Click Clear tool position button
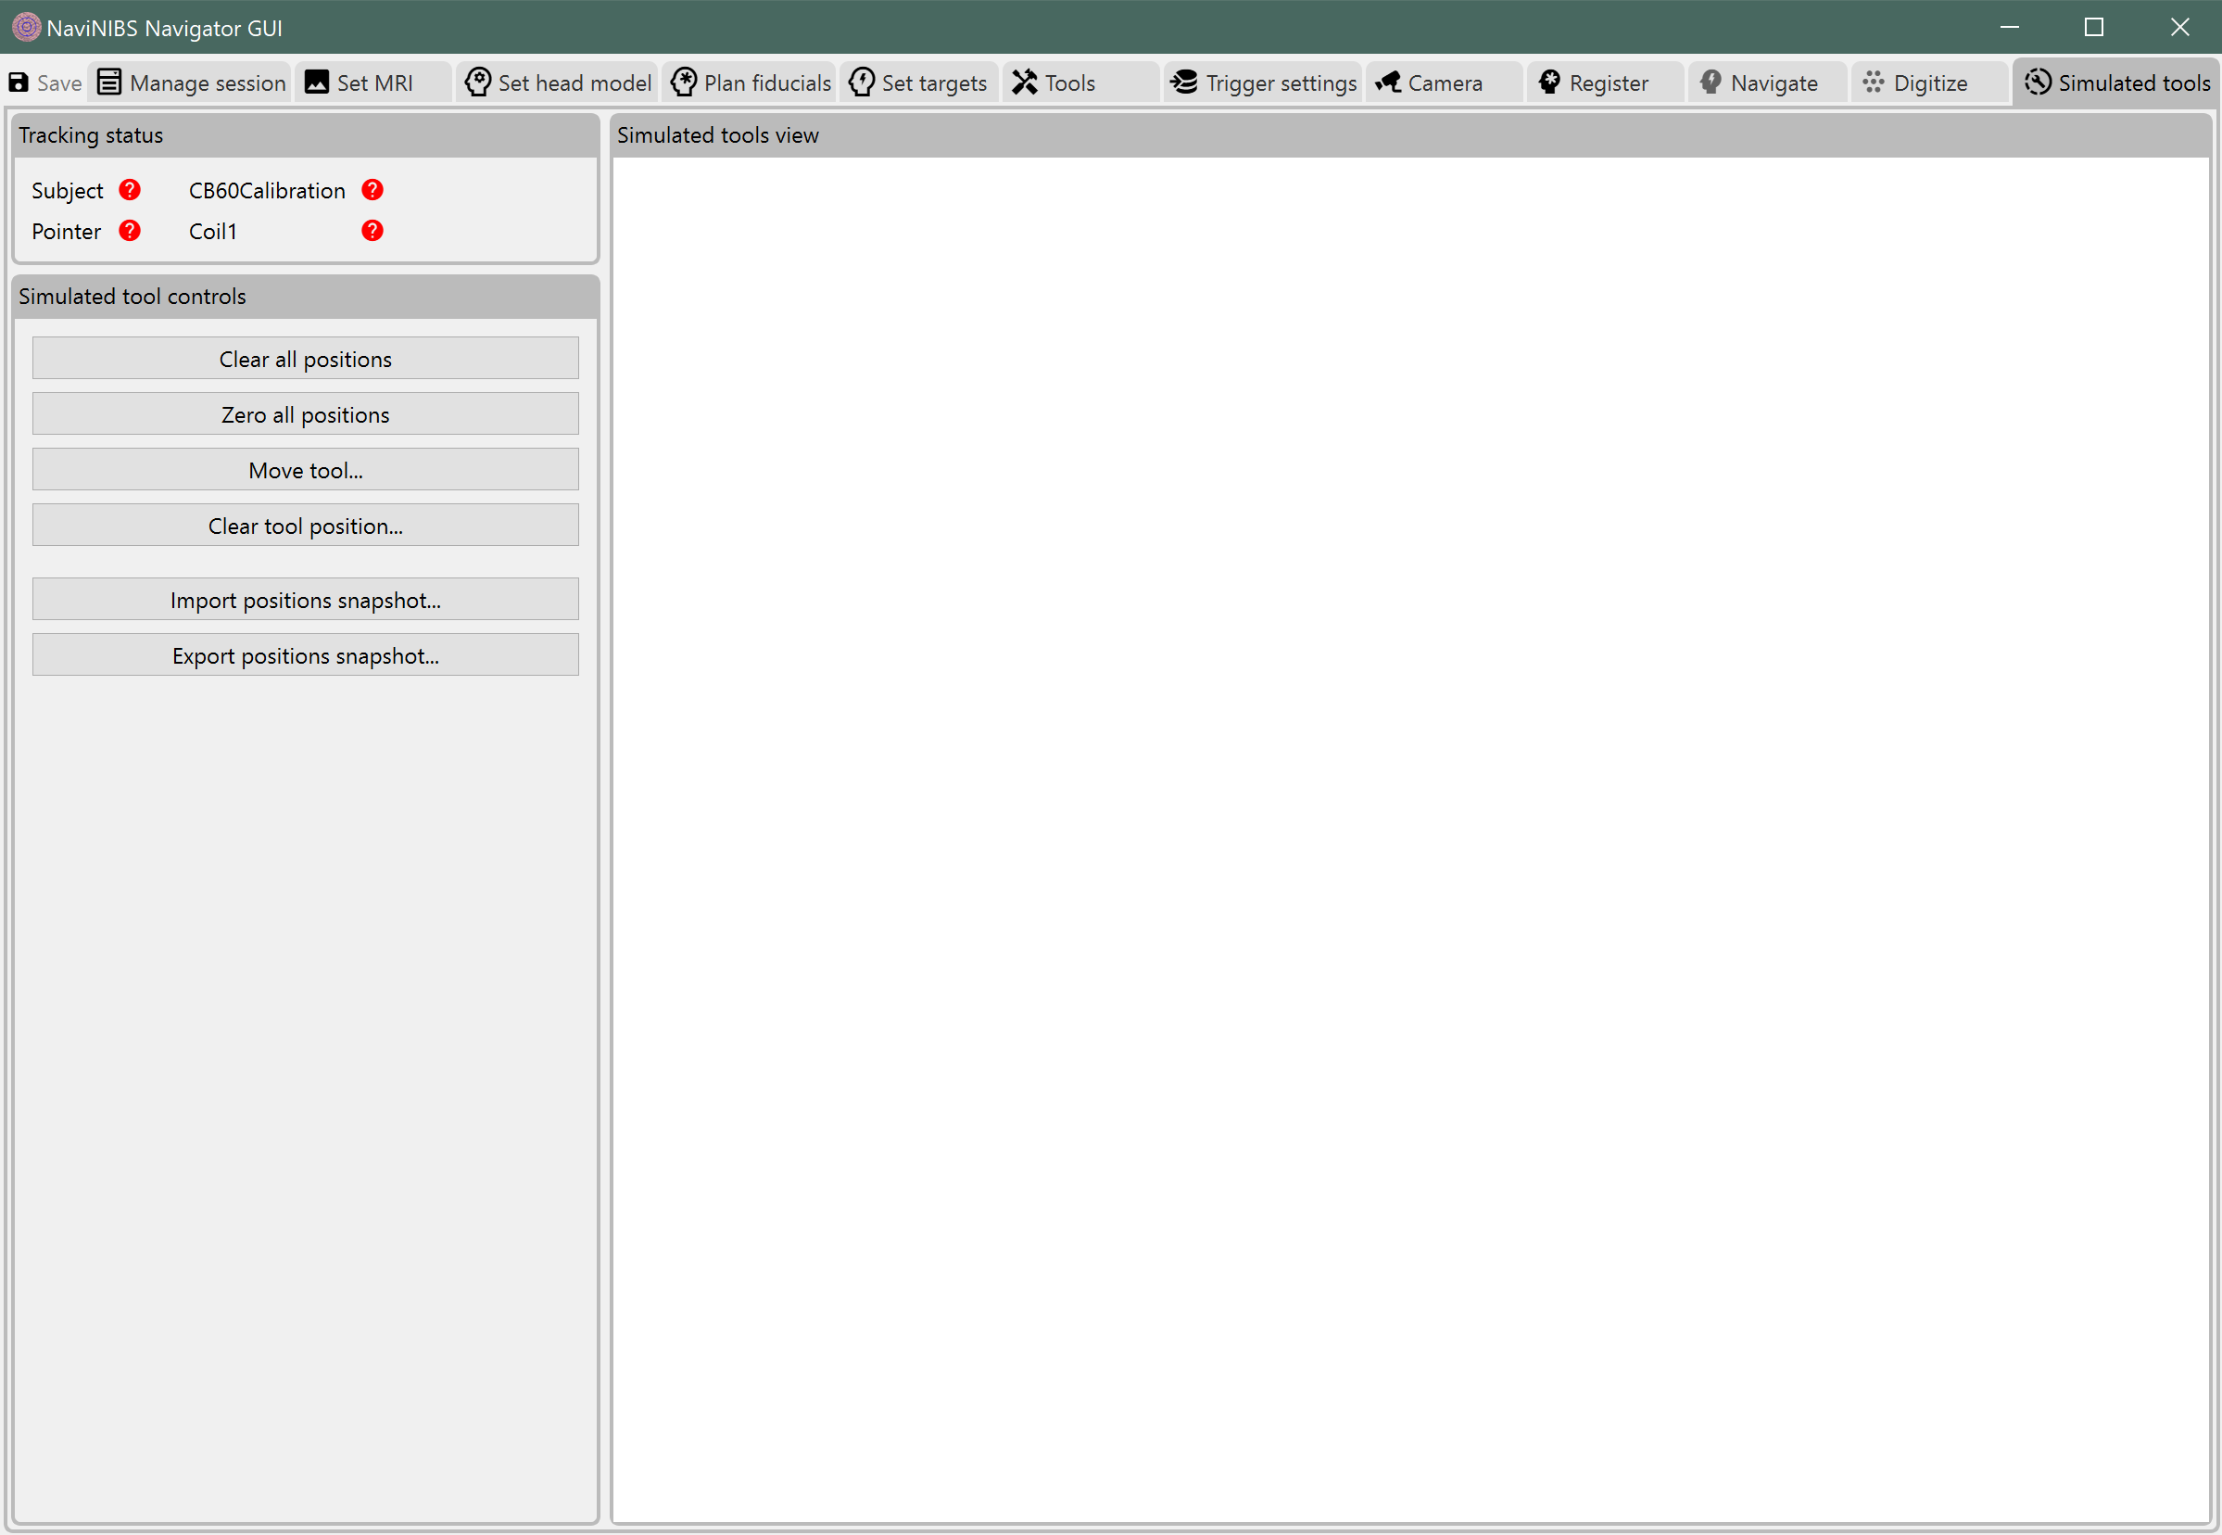Screen dimensions: 2222x1535 pyautogui.click(x=306, y=526)
